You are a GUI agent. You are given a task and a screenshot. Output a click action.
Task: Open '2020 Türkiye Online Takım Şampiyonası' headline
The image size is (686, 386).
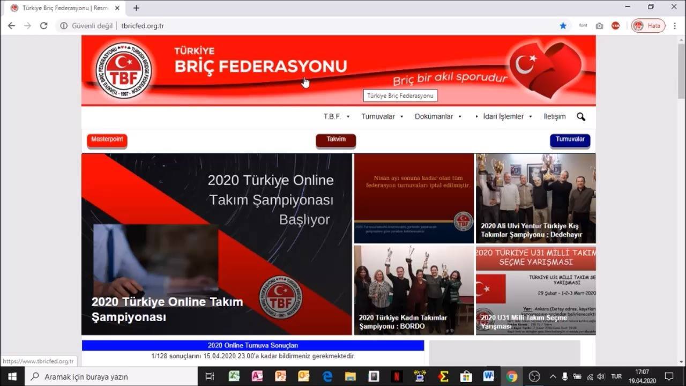(167, 309)
